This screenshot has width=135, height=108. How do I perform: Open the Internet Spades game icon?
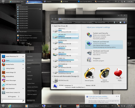[89, 73]
